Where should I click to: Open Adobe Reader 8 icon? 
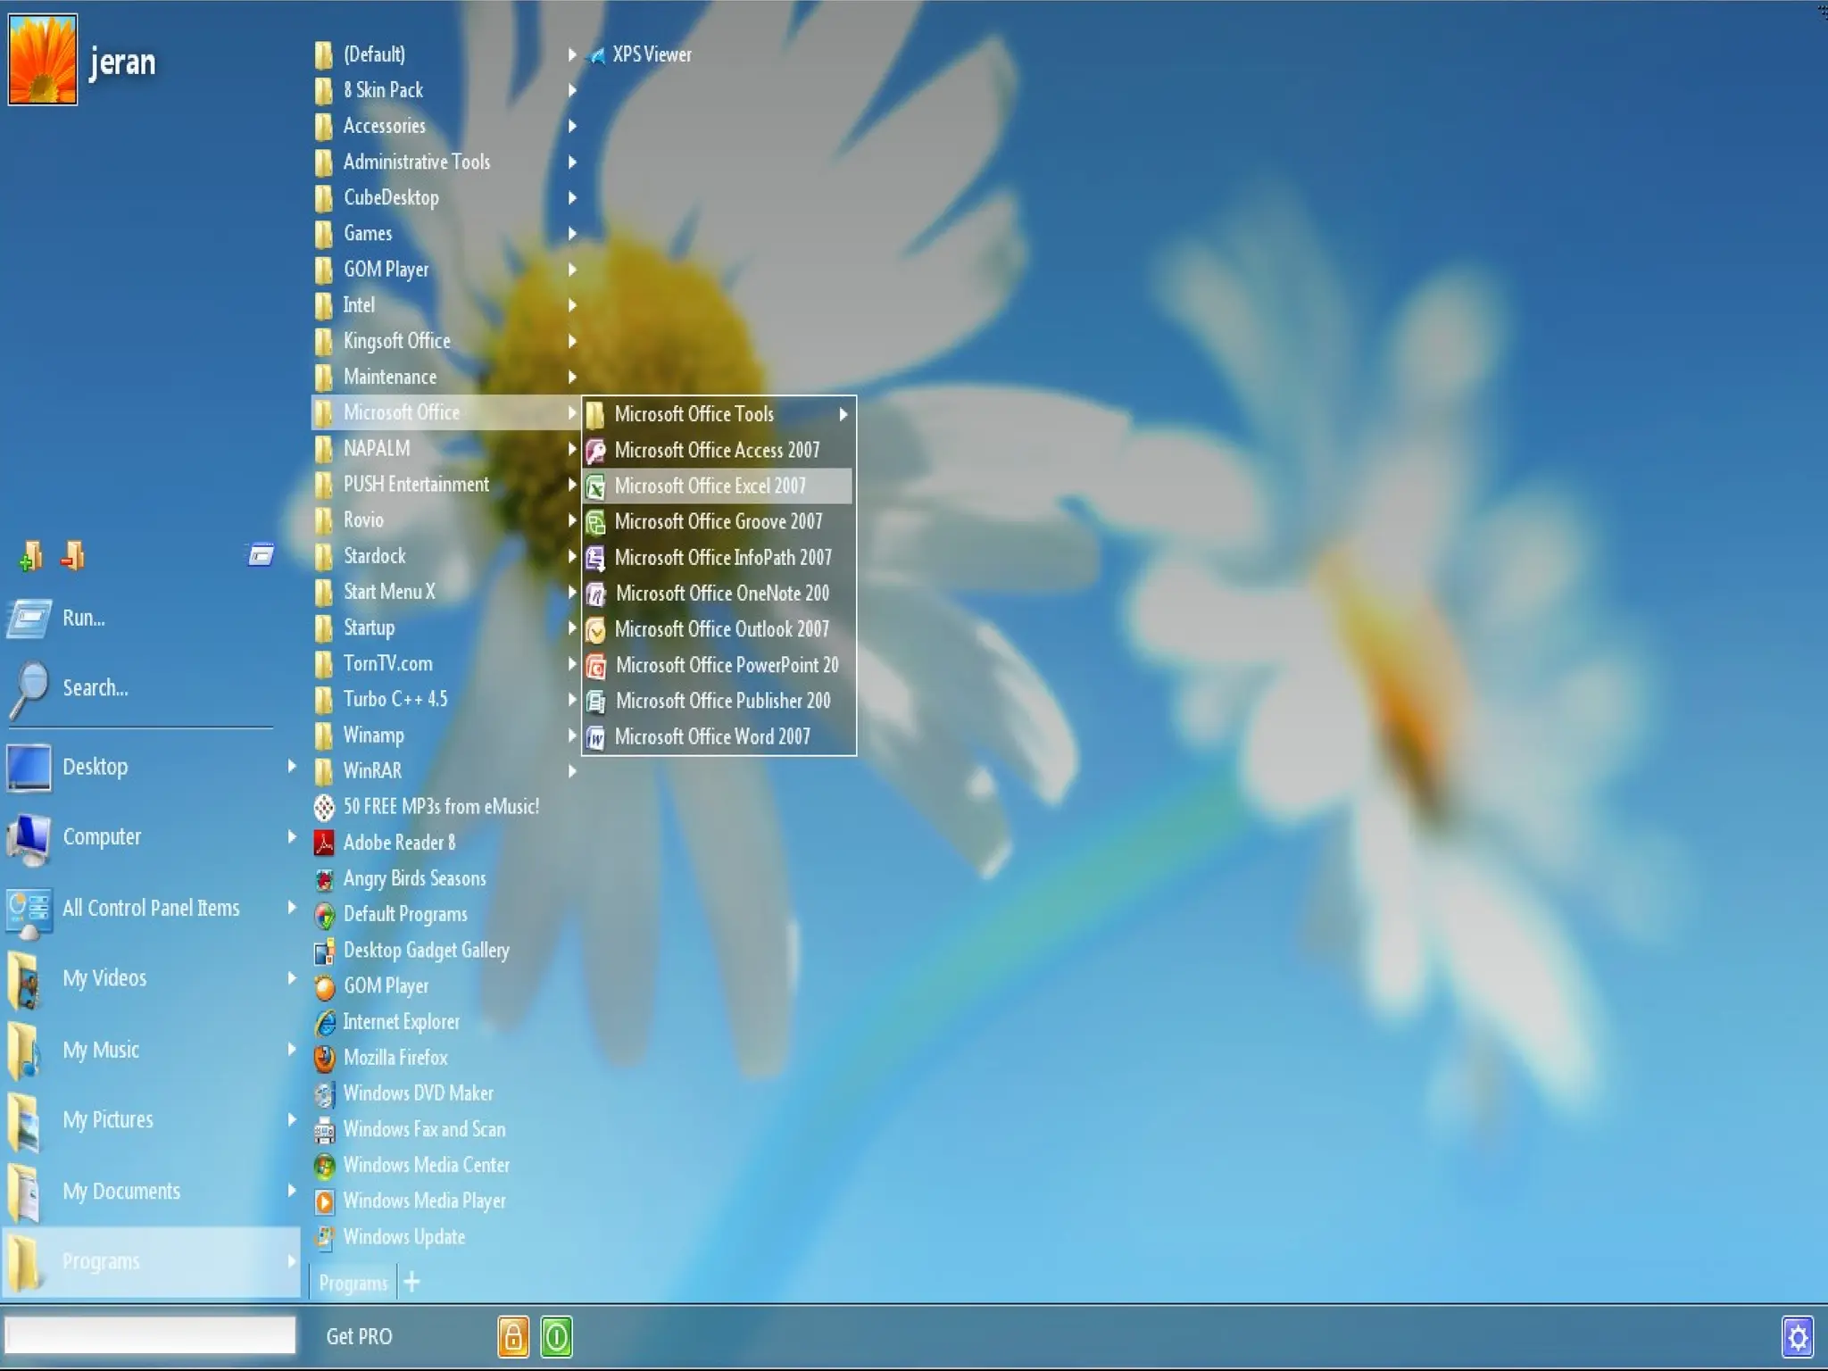pyautogui.click(x=325, y=843)
